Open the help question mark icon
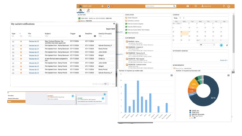Screen dimensions: 242x136 (223, 6)
